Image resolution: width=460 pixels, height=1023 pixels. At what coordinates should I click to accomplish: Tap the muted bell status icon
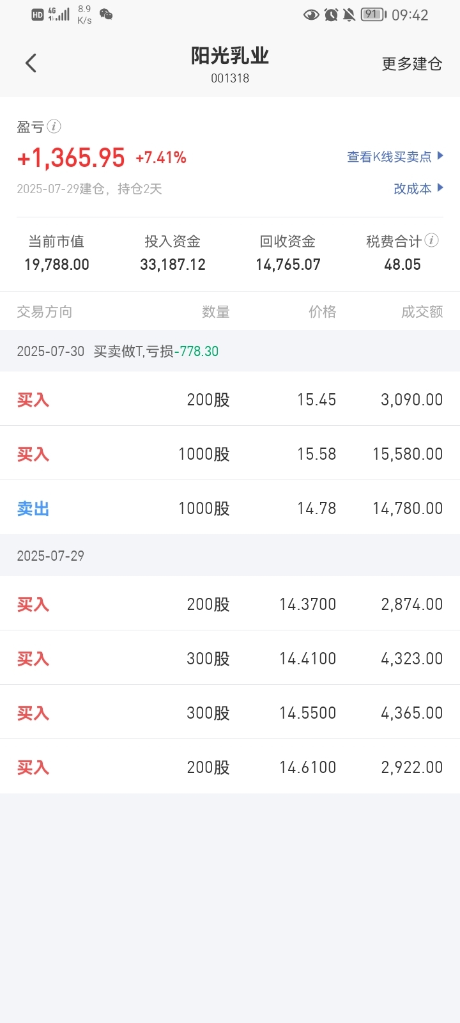(x=349, y=15)
